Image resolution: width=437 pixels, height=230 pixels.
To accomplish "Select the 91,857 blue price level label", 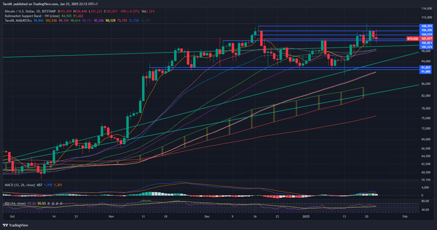I will click(426, 68).
